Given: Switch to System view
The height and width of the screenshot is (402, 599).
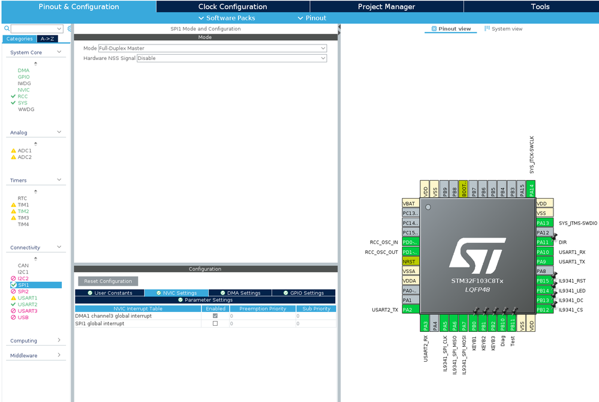Looking at the screenshot, I should [x=504, y=29].
